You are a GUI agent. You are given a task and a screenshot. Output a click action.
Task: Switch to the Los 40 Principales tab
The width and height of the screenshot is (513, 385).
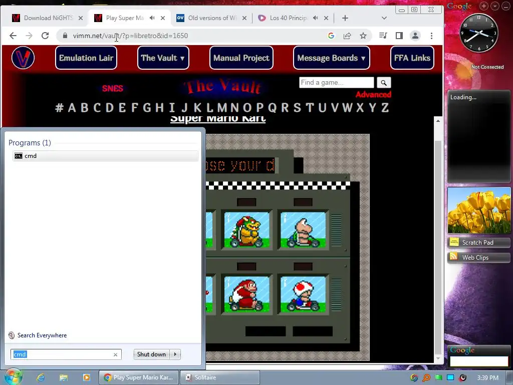click(289, 18)
